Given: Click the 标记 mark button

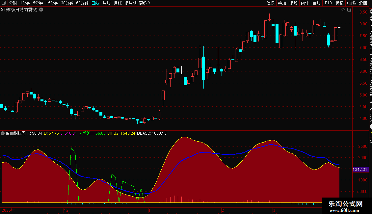Looking at the screenshot, I should pos(339,3).
